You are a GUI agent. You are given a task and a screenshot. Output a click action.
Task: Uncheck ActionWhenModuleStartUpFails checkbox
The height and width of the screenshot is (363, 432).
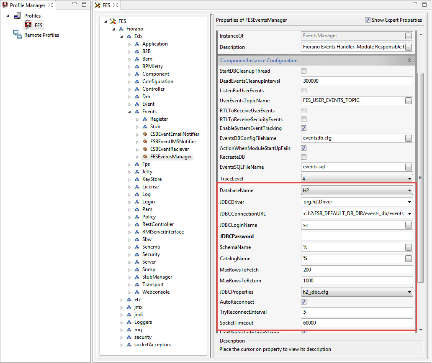(303, 148)
